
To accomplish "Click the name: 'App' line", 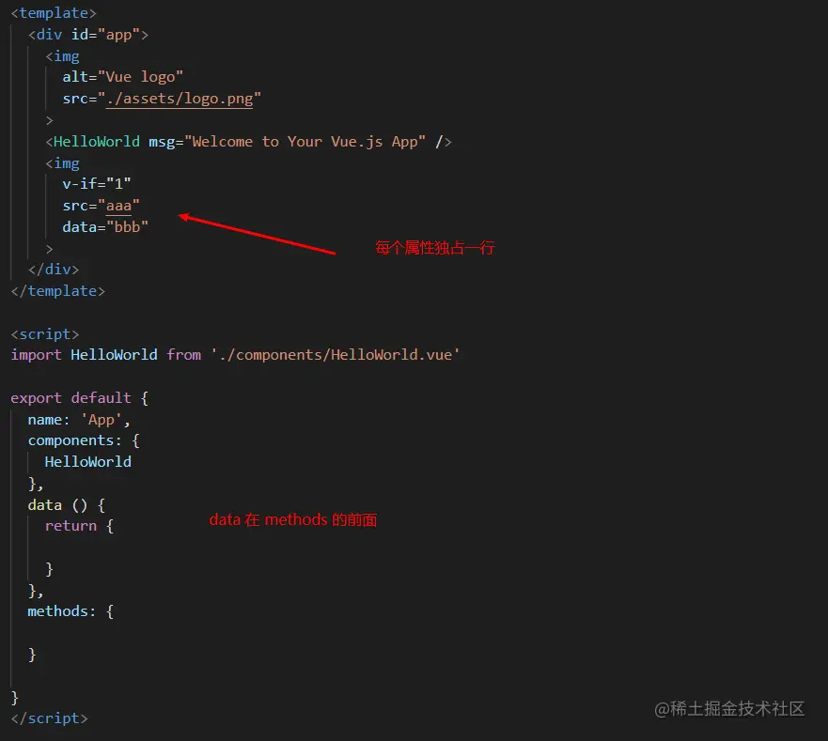I will tap(79, 420).
